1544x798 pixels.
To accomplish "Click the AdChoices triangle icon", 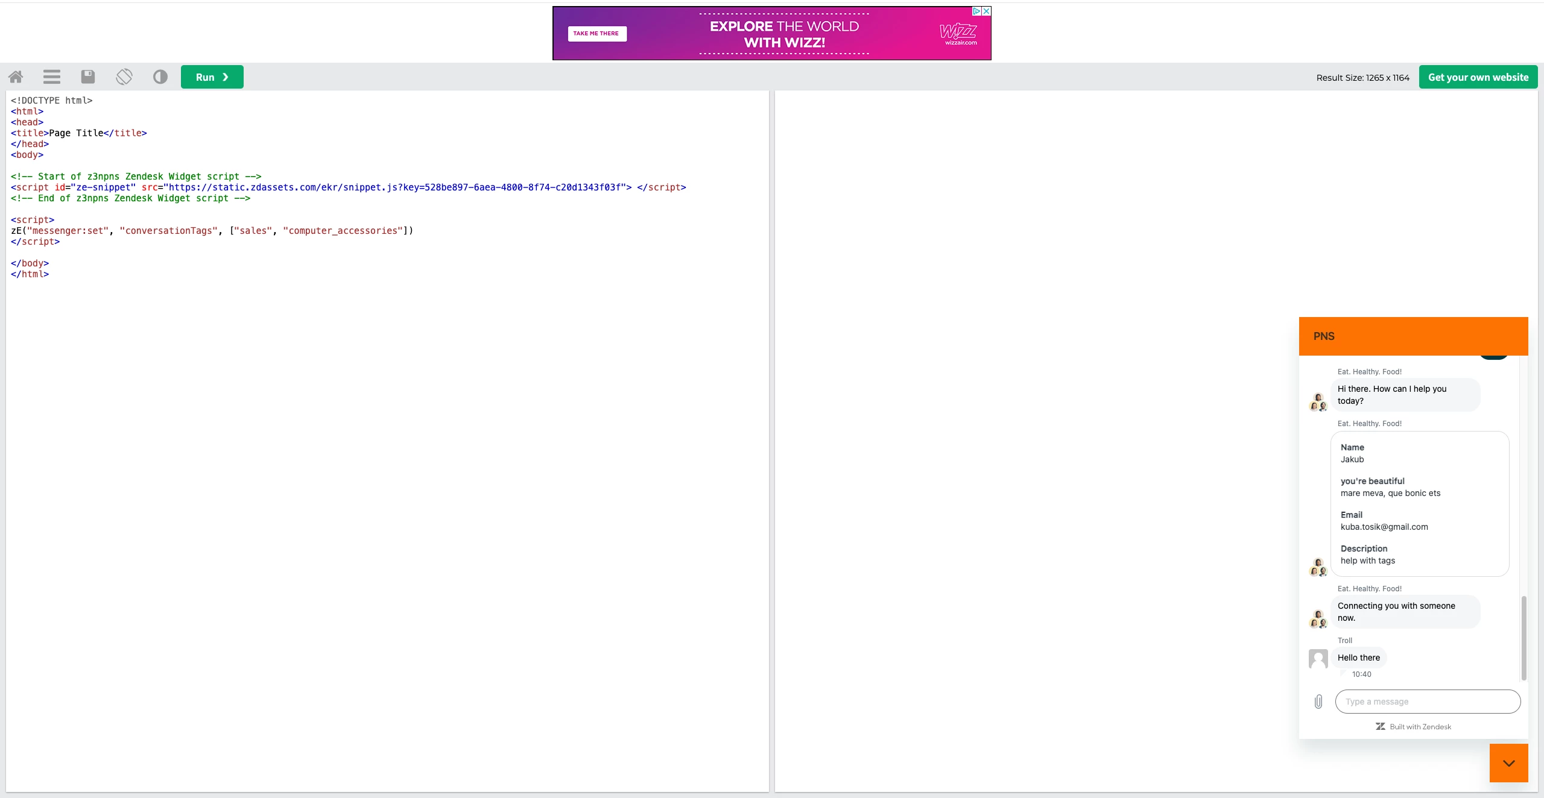I will [976, 11].
